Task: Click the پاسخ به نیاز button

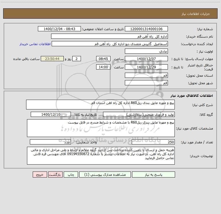Action: pos(154,174)
